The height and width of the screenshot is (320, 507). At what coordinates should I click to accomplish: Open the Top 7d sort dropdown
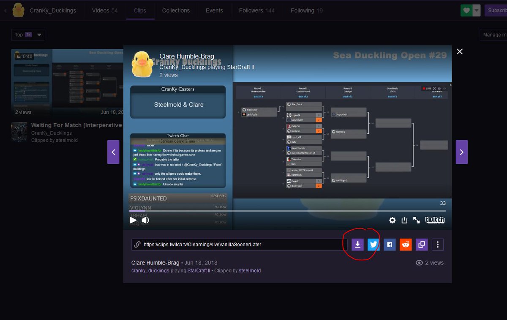28,35
